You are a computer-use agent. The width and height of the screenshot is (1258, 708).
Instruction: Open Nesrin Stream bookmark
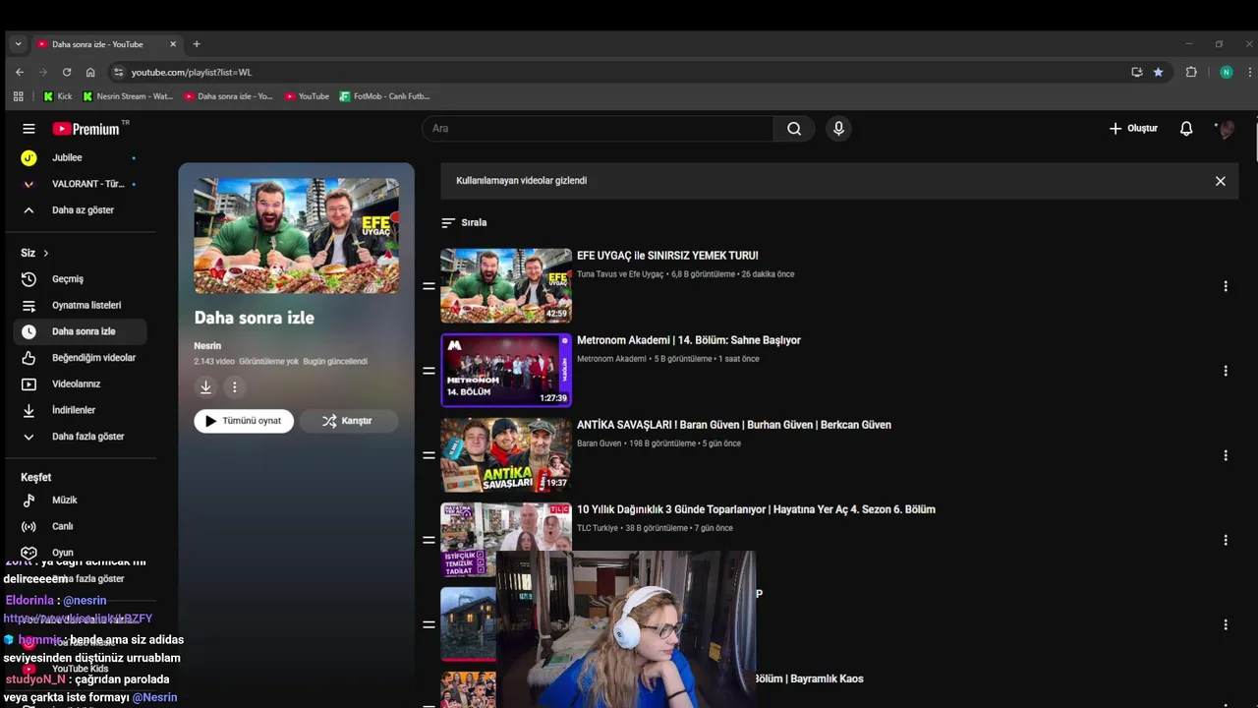[x=128, y=96]
